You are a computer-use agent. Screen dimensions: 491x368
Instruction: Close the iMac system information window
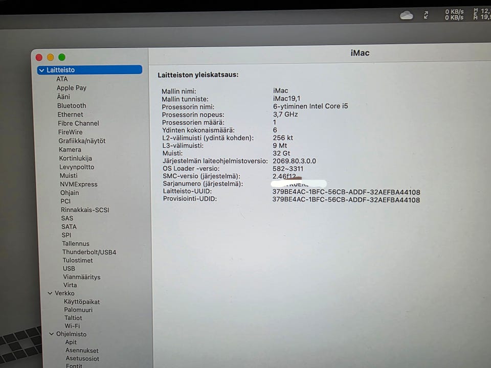tap(39, 57)
